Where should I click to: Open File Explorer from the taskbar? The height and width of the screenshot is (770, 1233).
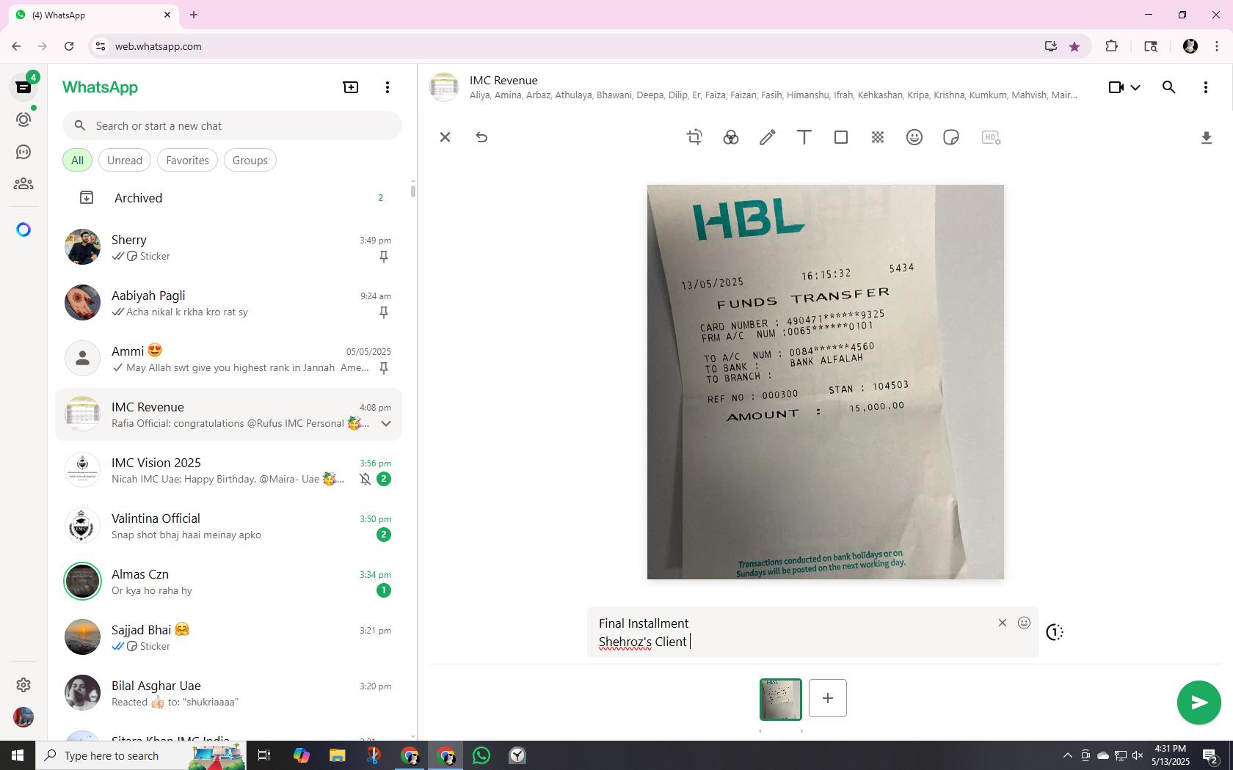pyautogui.click(x=337, y=755)
